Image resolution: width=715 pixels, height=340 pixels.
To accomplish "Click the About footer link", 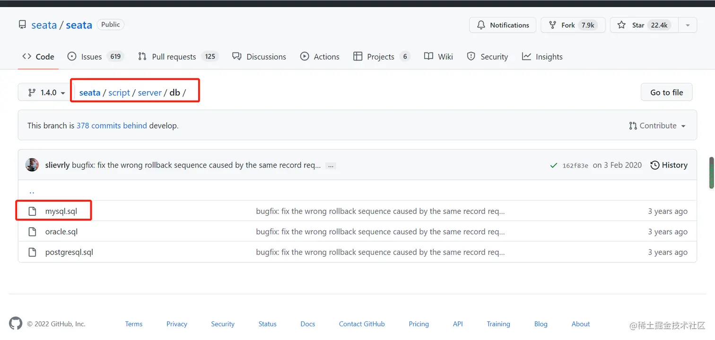I will coord(581,324).
